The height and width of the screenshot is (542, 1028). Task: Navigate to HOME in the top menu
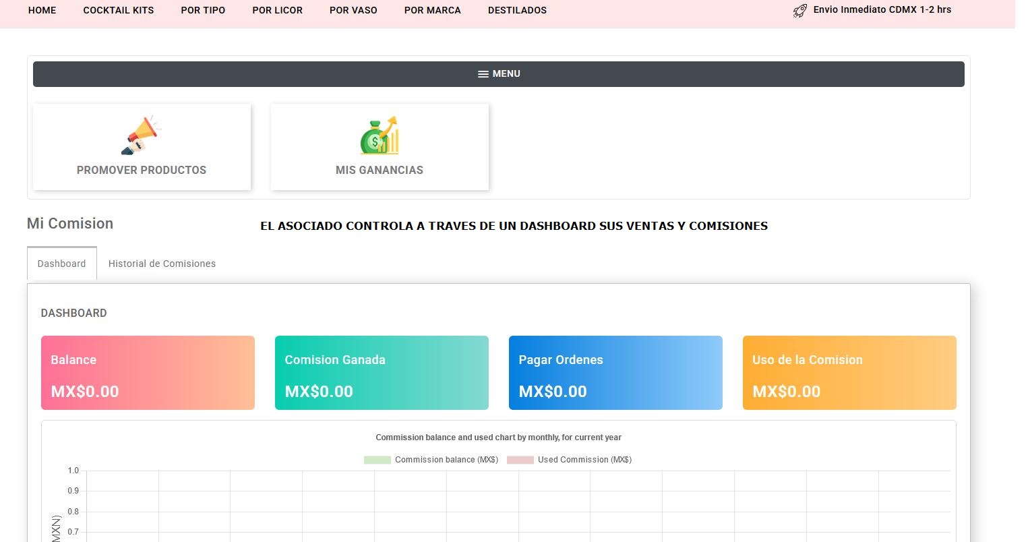42,10
